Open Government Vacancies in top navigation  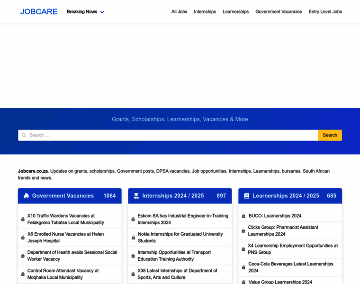tap(279, 12)
